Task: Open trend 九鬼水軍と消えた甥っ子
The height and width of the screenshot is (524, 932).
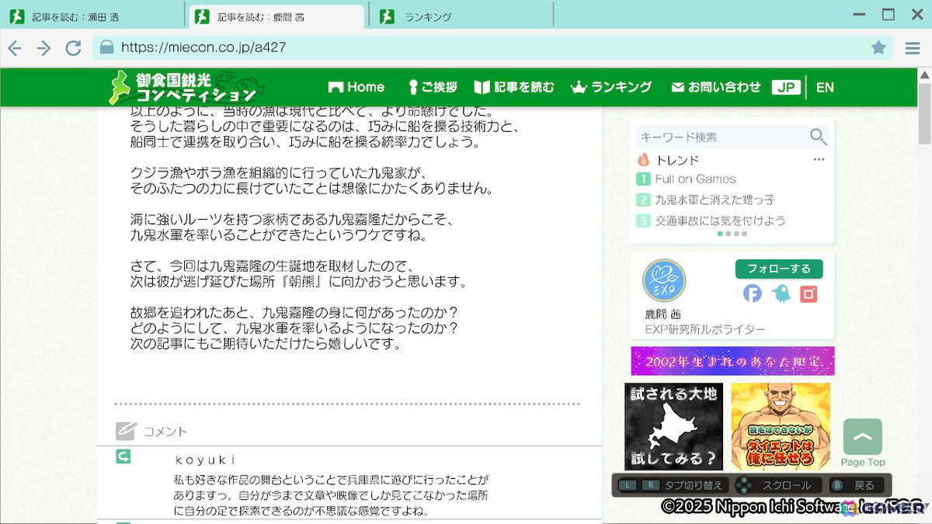Action: point(705,200)
